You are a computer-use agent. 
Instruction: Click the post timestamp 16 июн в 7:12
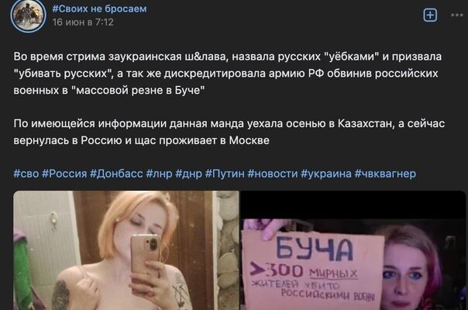click(x=83, y=22)
